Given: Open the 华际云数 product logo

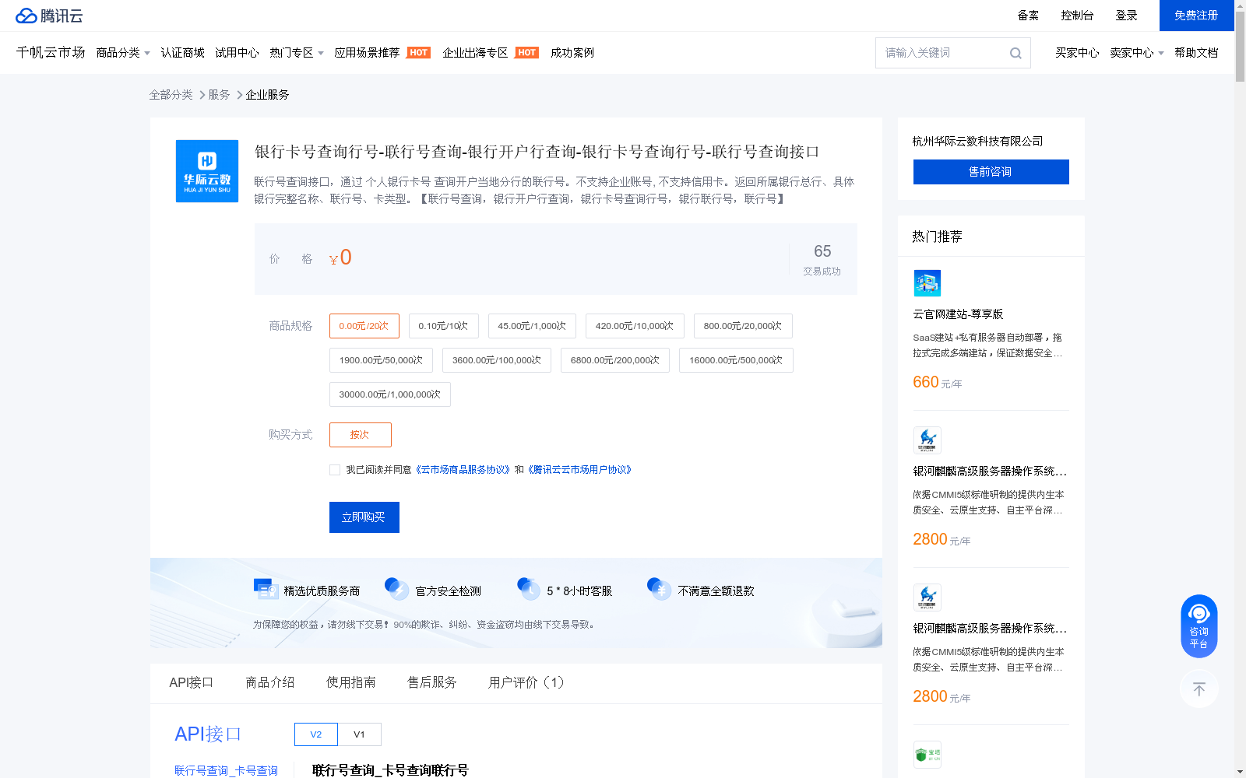Looking at the screenshot, I should (x=207, y=171).
